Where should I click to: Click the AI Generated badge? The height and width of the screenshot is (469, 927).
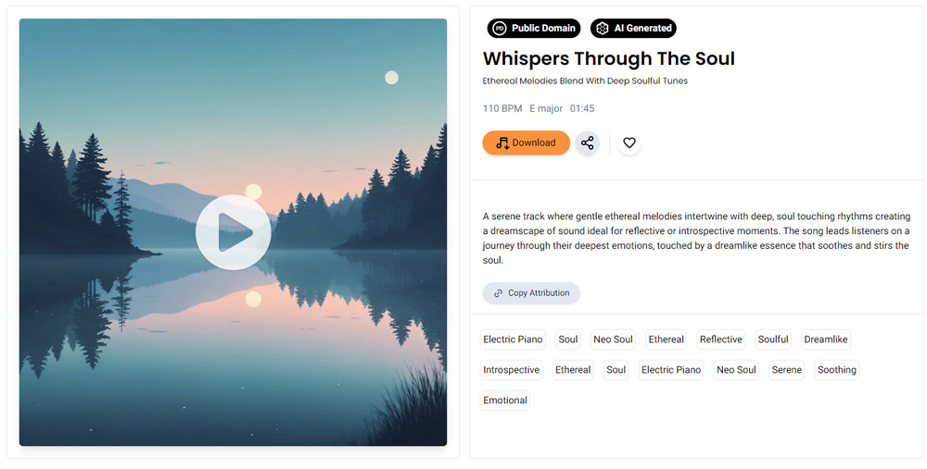633,29
